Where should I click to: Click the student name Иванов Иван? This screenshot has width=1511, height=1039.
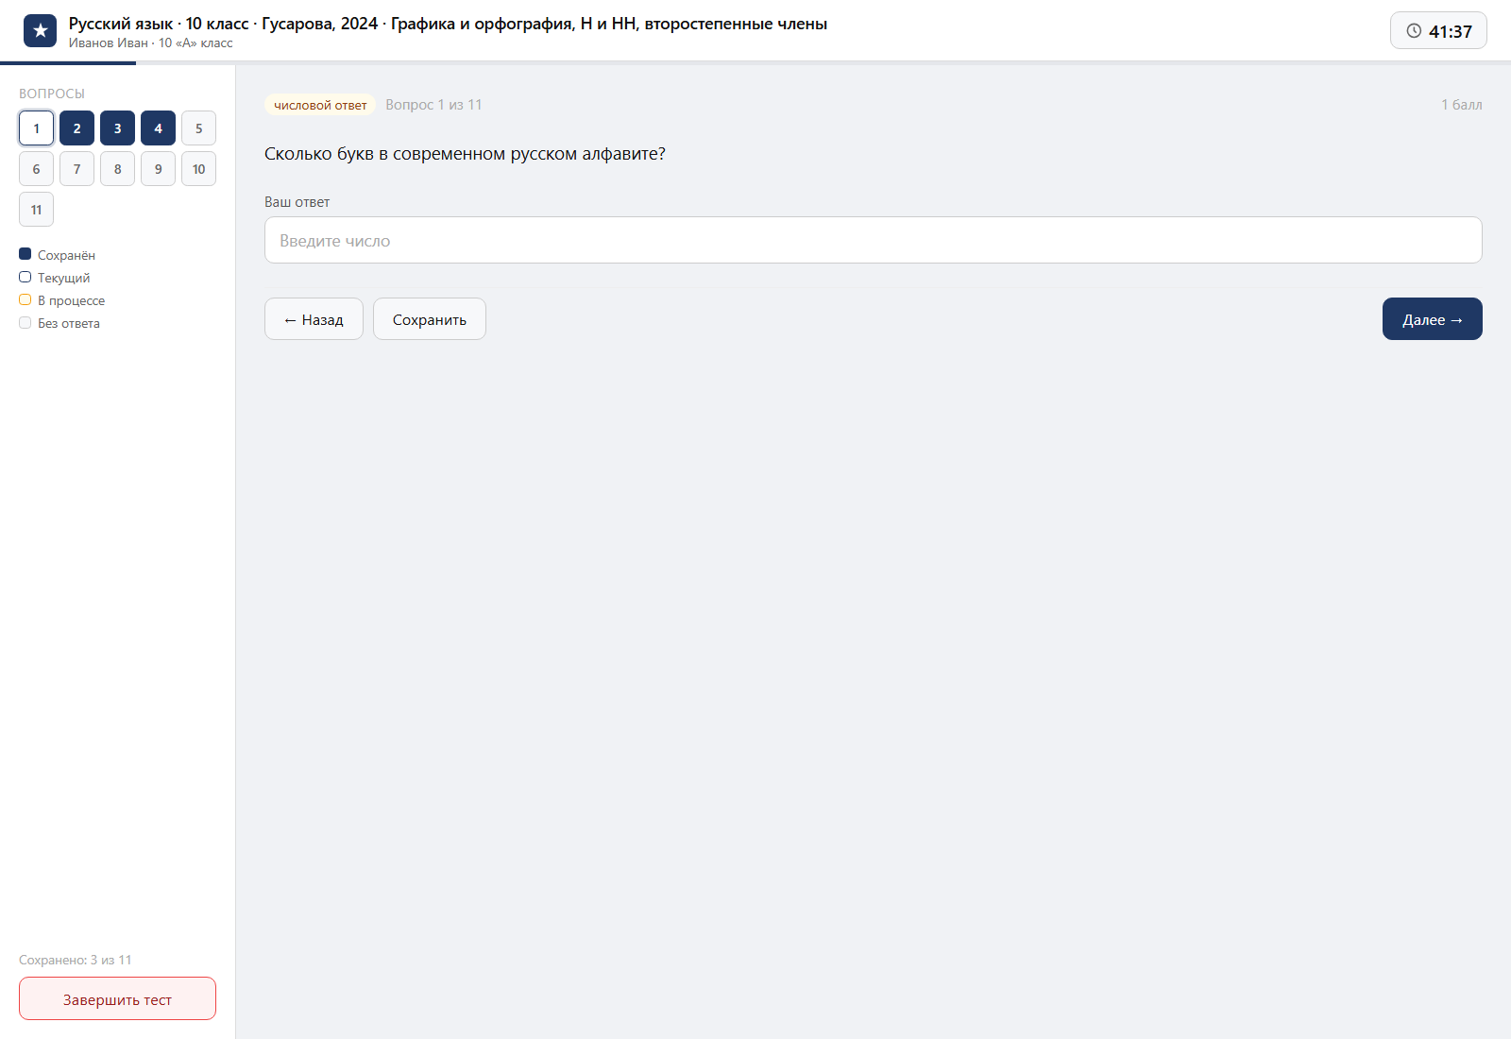click(x=109, y=43)
